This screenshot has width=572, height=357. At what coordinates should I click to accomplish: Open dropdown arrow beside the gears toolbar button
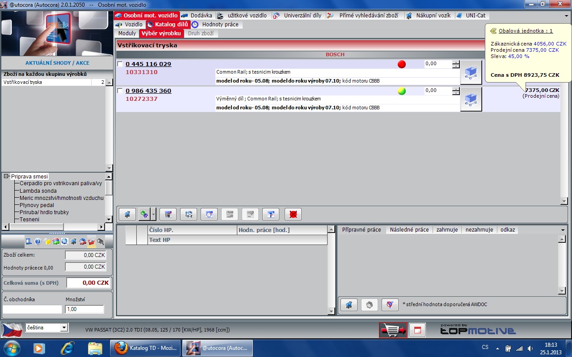coord(153,215)
